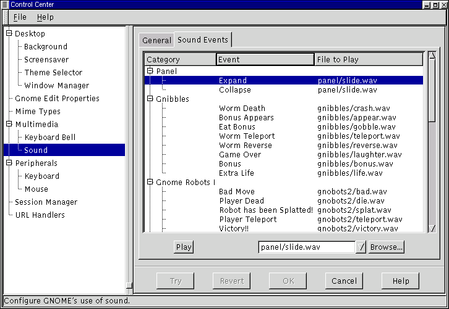Collapse the Peripherals tree node
The image size is (449, 309).
pos(9,163)
